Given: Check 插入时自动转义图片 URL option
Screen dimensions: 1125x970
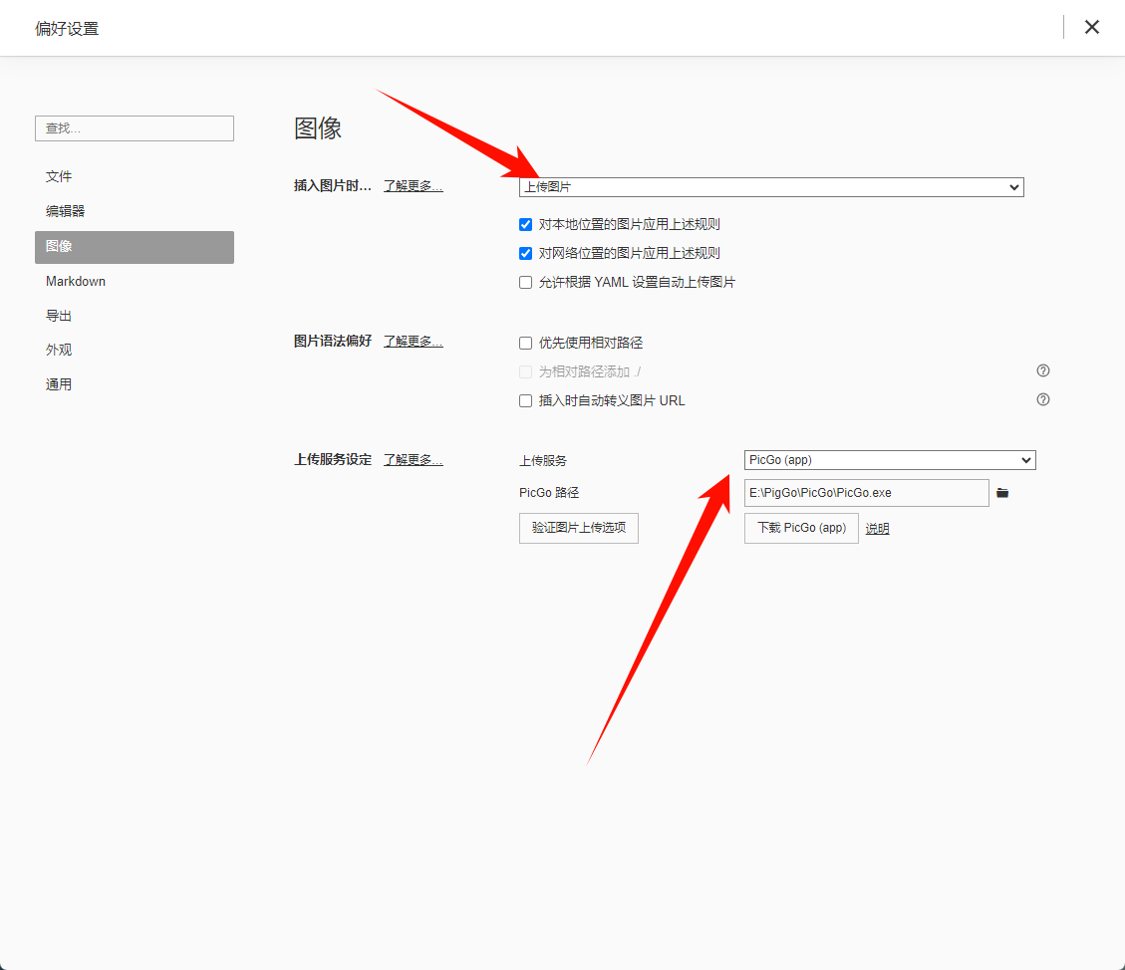Looking at the screenshot, I should 526,401.
